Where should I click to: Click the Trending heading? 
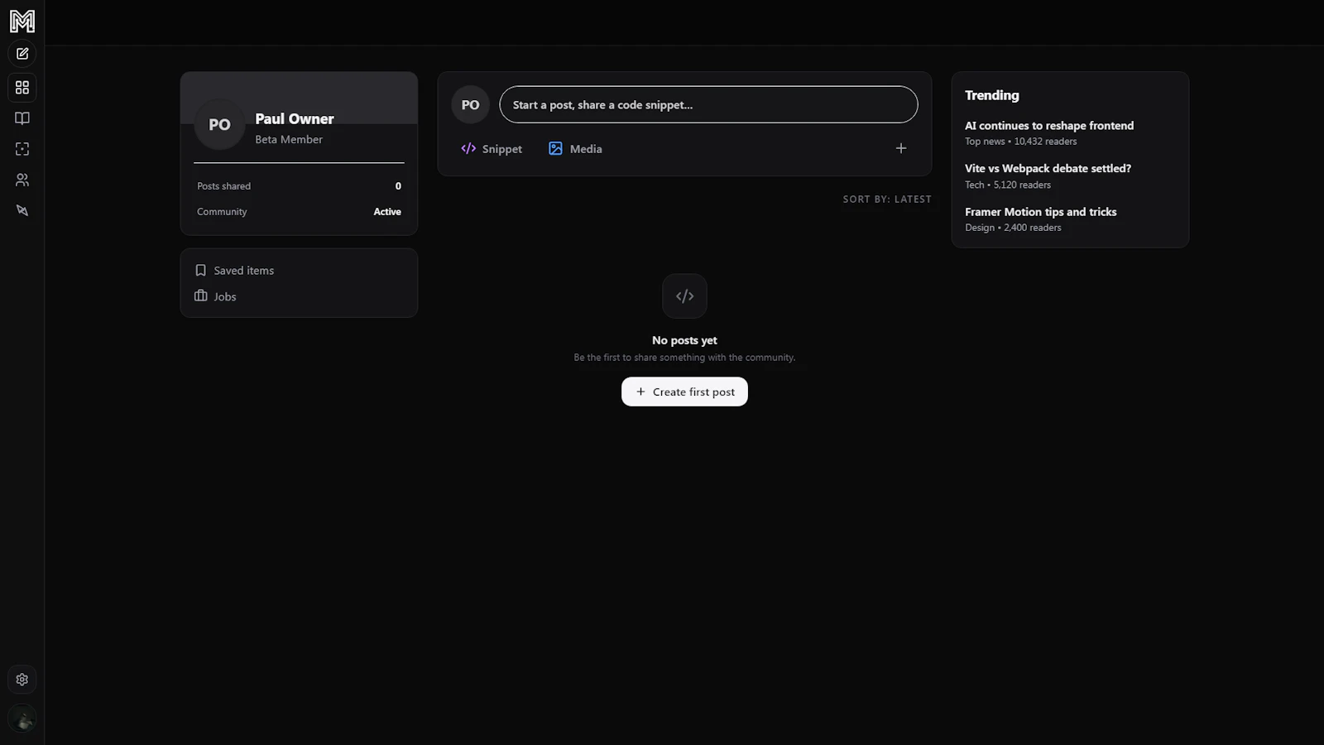tap(992, 95)
